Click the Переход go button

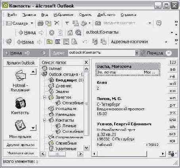pos(152,53)
